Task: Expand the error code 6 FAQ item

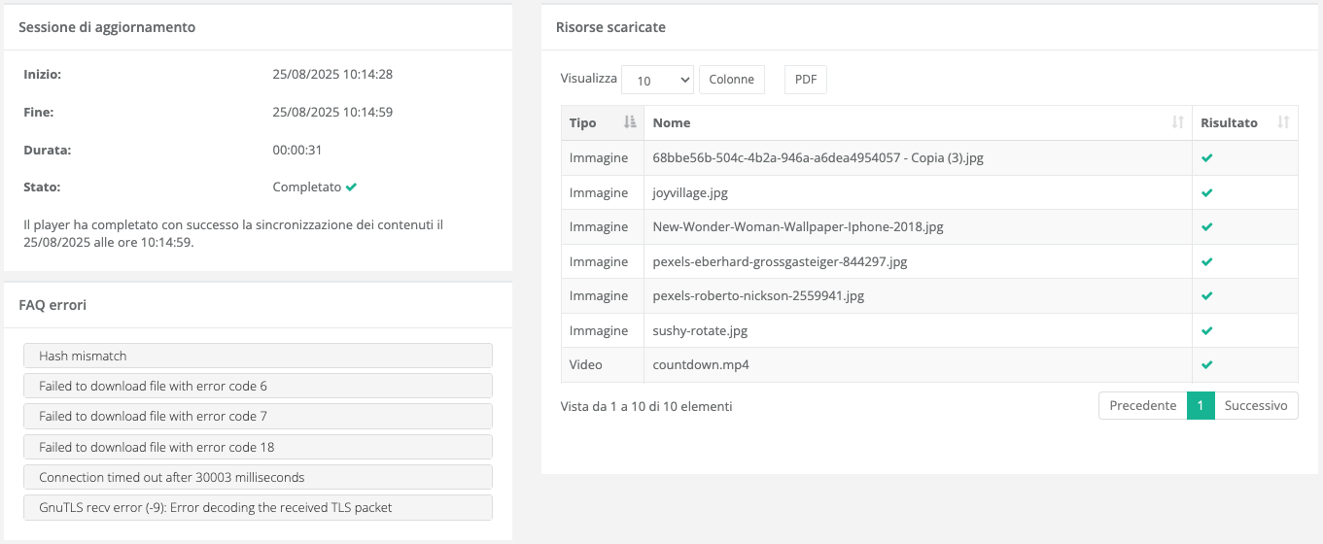Action: pyautogui.click(x=258, y=386)
